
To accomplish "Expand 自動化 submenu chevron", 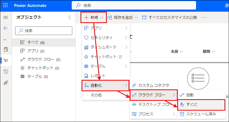I will pyautogui.click(x=126, y=86).
